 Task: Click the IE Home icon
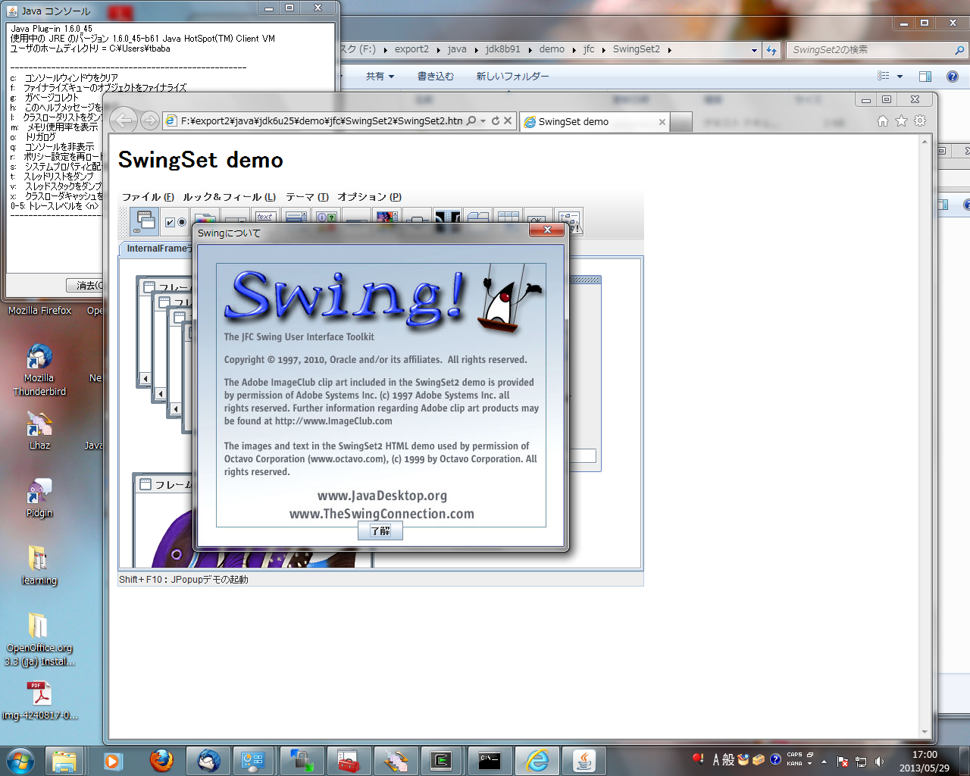[x=882, y=121]
